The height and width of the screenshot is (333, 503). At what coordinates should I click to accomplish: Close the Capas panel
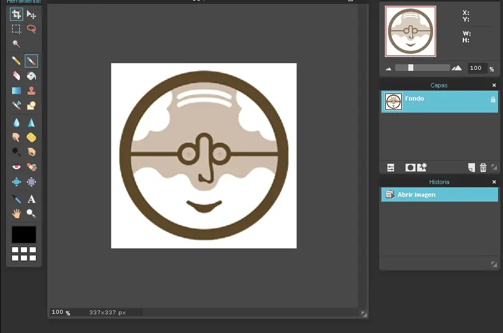(x=494, y=85)
